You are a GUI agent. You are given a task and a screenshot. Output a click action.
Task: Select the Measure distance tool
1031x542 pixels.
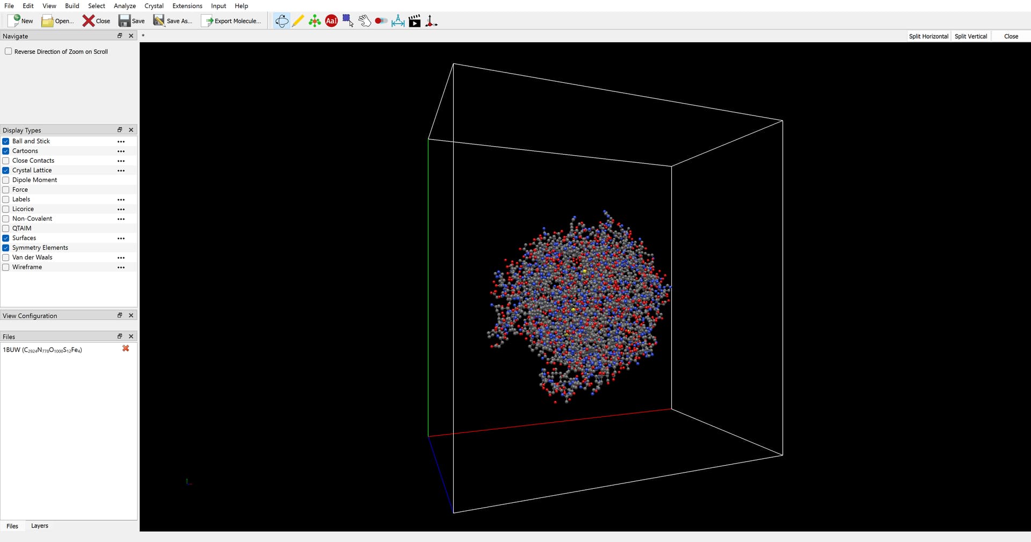(x=398, y=21)
